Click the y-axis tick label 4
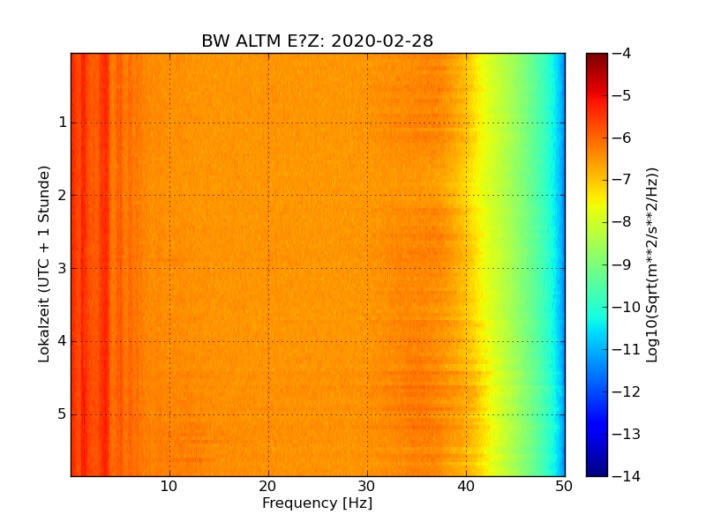 [63, 341]
